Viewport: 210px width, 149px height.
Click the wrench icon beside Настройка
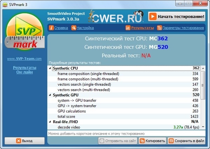tap(73, 28)
